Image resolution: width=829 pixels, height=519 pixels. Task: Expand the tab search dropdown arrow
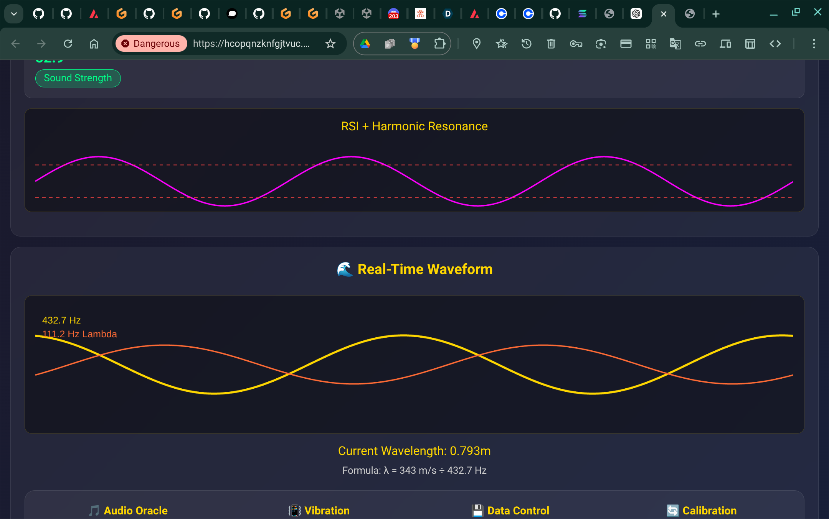coord(14,14)
